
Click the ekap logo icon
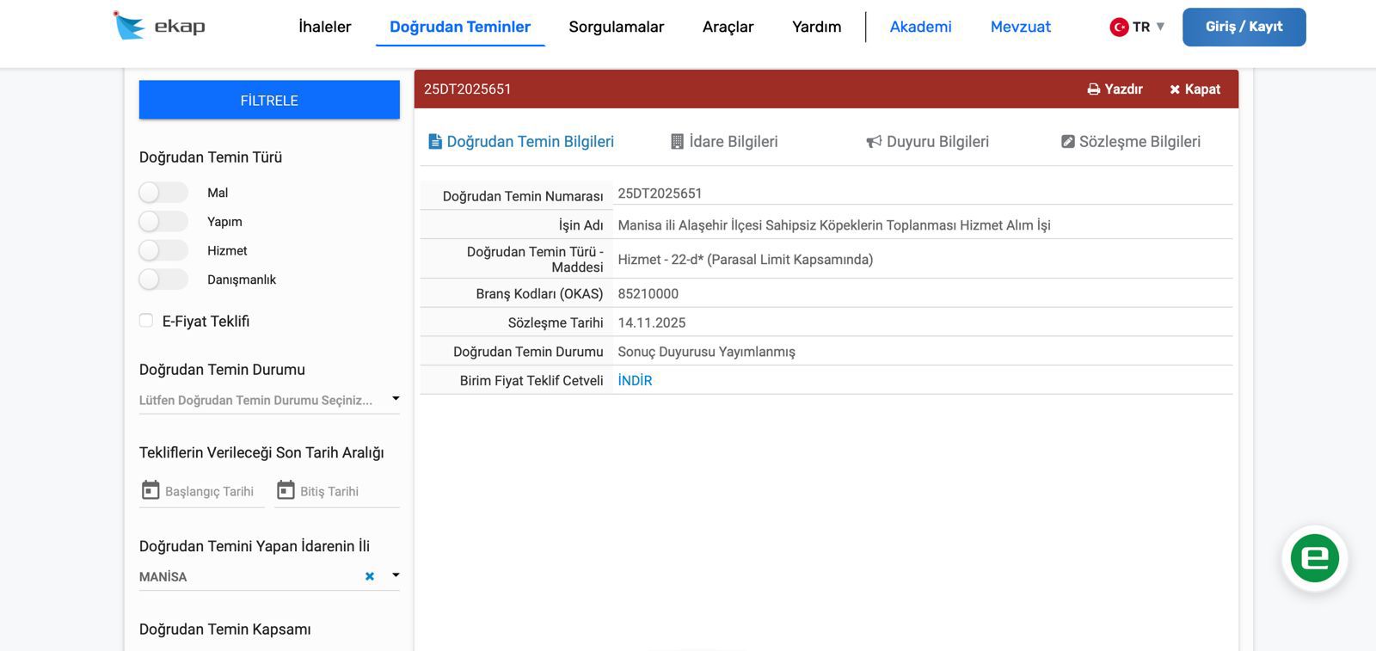[x=129, y=26]
